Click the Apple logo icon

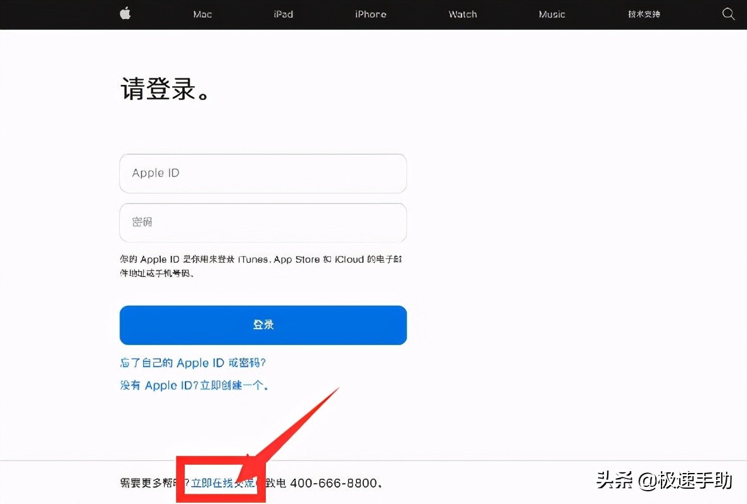[125, 13]
